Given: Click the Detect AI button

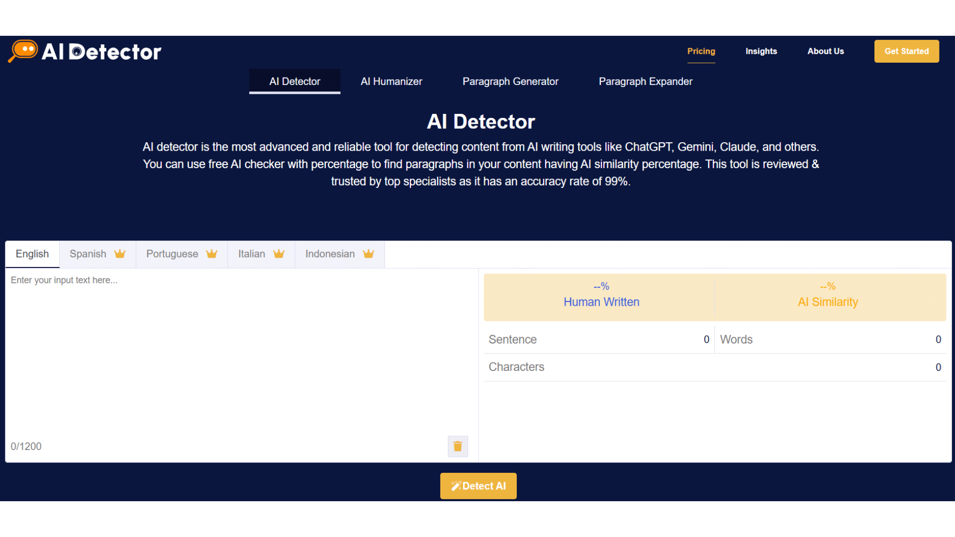Looking at the screenshot, I should click(x=477, y=486).
